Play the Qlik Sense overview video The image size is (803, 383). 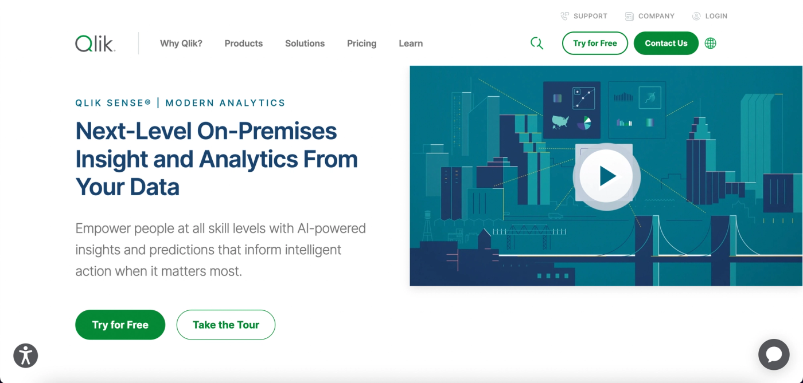(x=606, y=176)
